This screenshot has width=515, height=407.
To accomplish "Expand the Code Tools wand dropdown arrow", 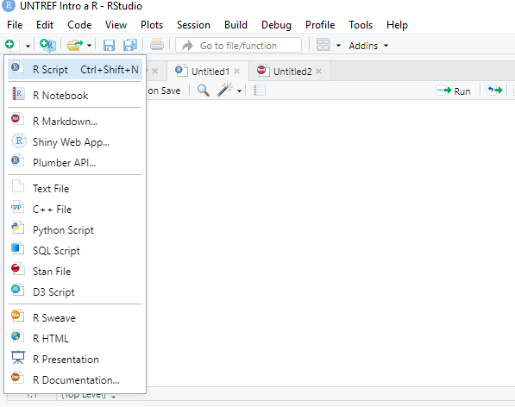I will pyautogui.click(x=240, y=91).
